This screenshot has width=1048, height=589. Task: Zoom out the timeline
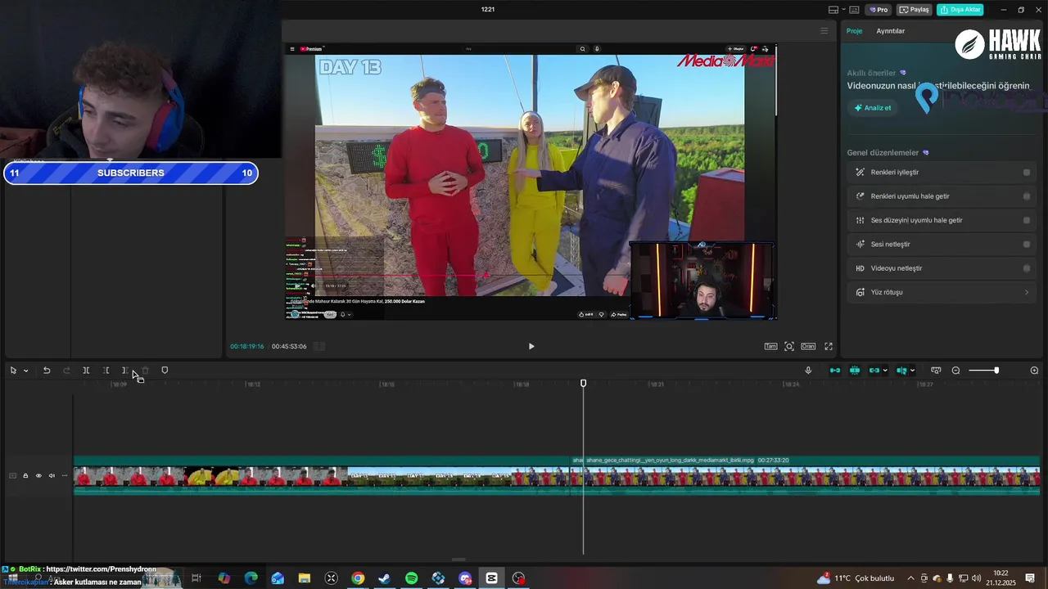point(955,371)
